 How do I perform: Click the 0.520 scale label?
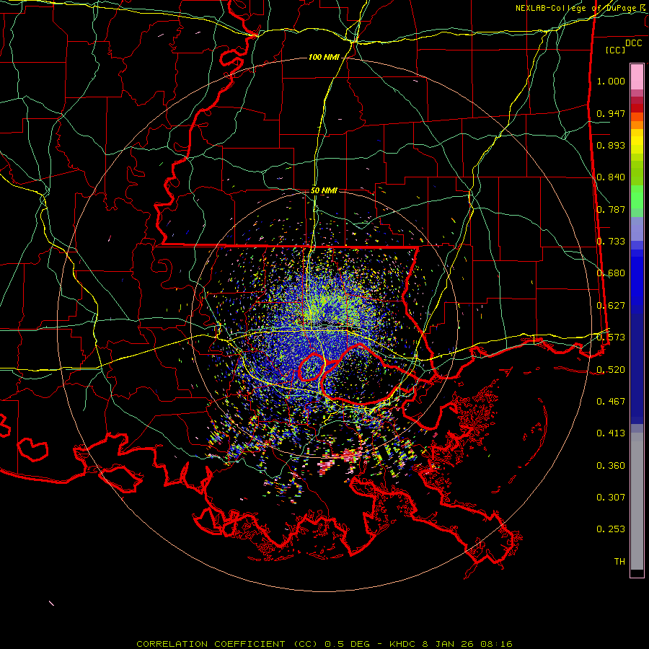[x=611, y=370]
